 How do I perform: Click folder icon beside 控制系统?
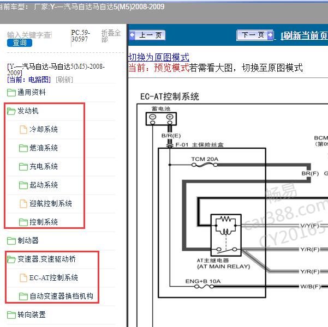point(23,222)
